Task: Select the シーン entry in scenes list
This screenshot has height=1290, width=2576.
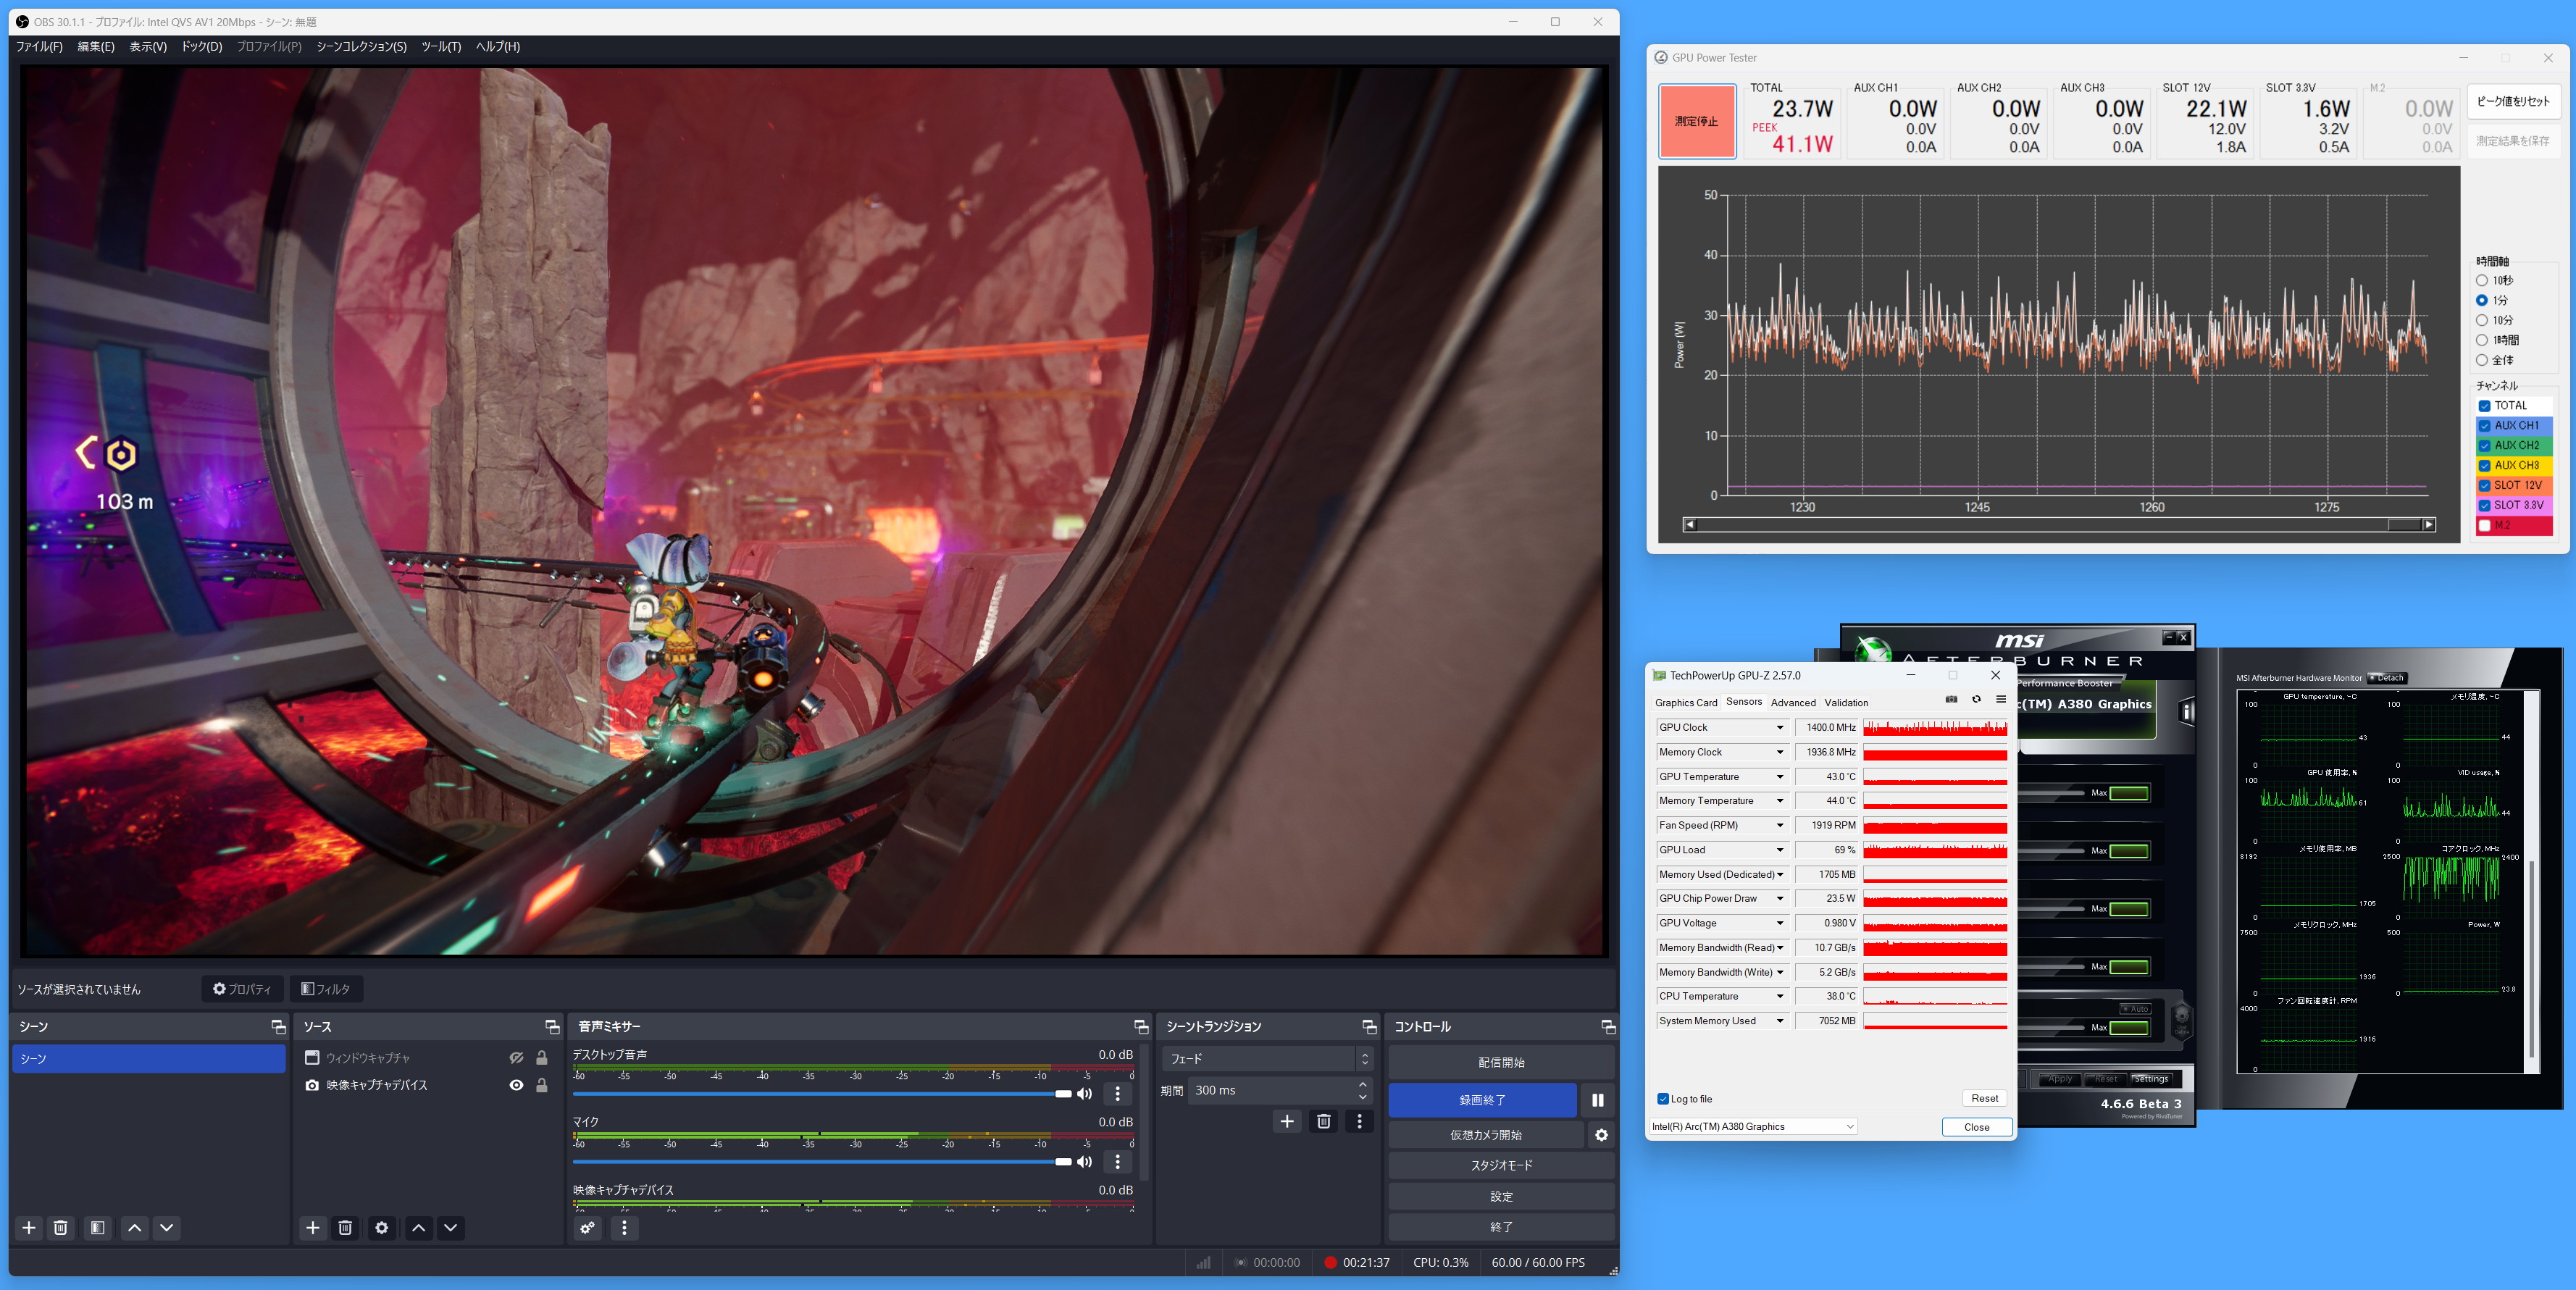Action: coord(149,1059)
